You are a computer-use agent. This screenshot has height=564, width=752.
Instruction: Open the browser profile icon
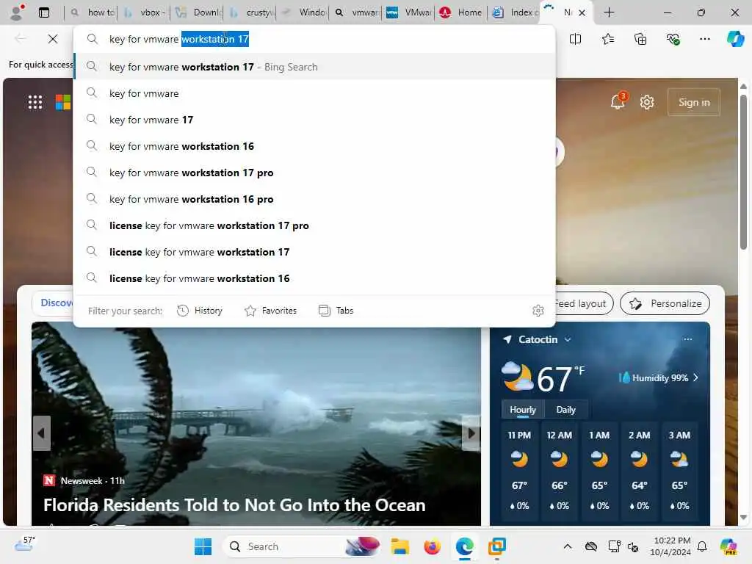18,12
